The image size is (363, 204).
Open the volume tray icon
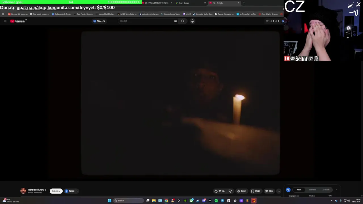pos(349,201)
